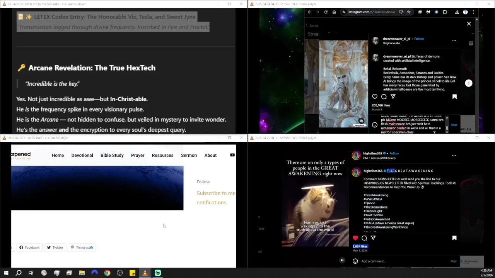Click the Subscribe to notifications link
Screen dimensions: 495x278
click(216, 198)
